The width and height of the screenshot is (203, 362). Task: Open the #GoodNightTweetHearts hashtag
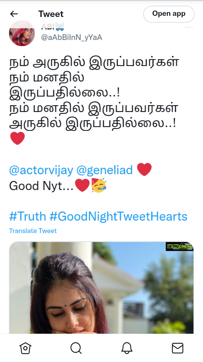[118, 216]
